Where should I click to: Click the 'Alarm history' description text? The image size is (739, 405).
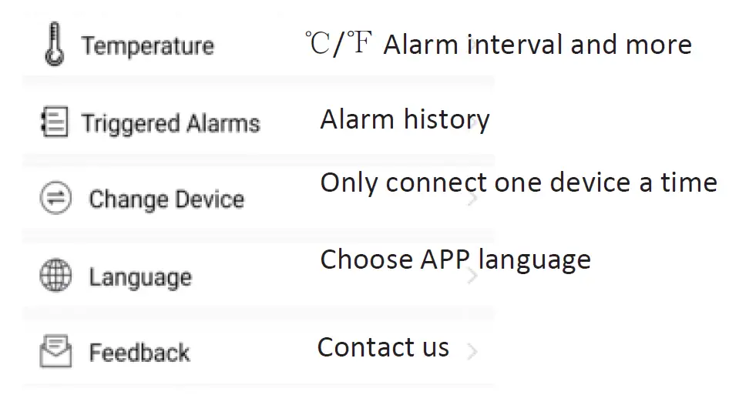pyautogui.click(x=405, y=119)
